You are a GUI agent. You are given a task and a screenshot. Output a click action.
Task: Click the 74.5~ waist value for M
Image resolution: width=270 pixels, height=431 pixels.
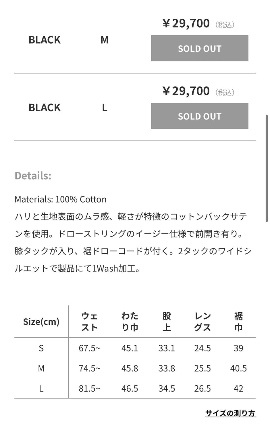pos(89,368)
